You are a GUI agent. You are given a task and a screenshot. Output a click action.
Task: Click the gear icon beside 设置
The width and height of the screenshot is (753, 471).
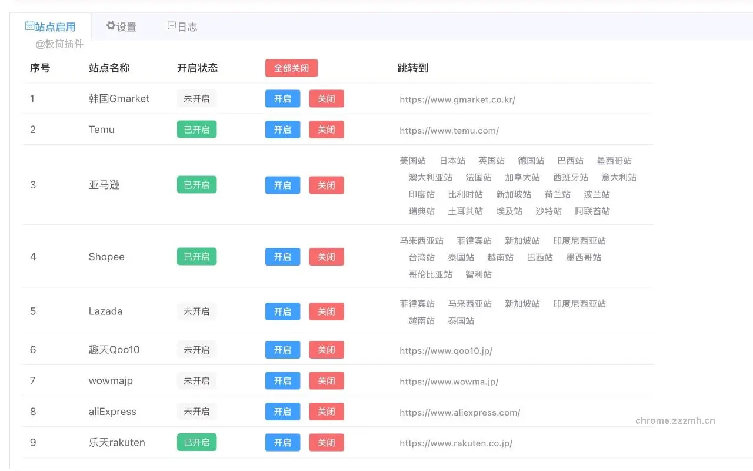click(x=111, y=26)
